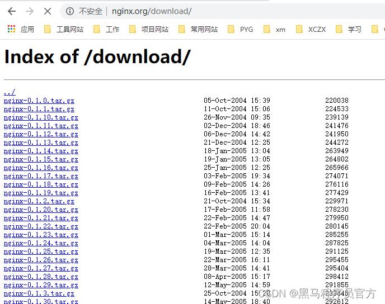Click the nginx-0.1.12.tar.gz link
The image size is (385, 304).
pos(41,134)
